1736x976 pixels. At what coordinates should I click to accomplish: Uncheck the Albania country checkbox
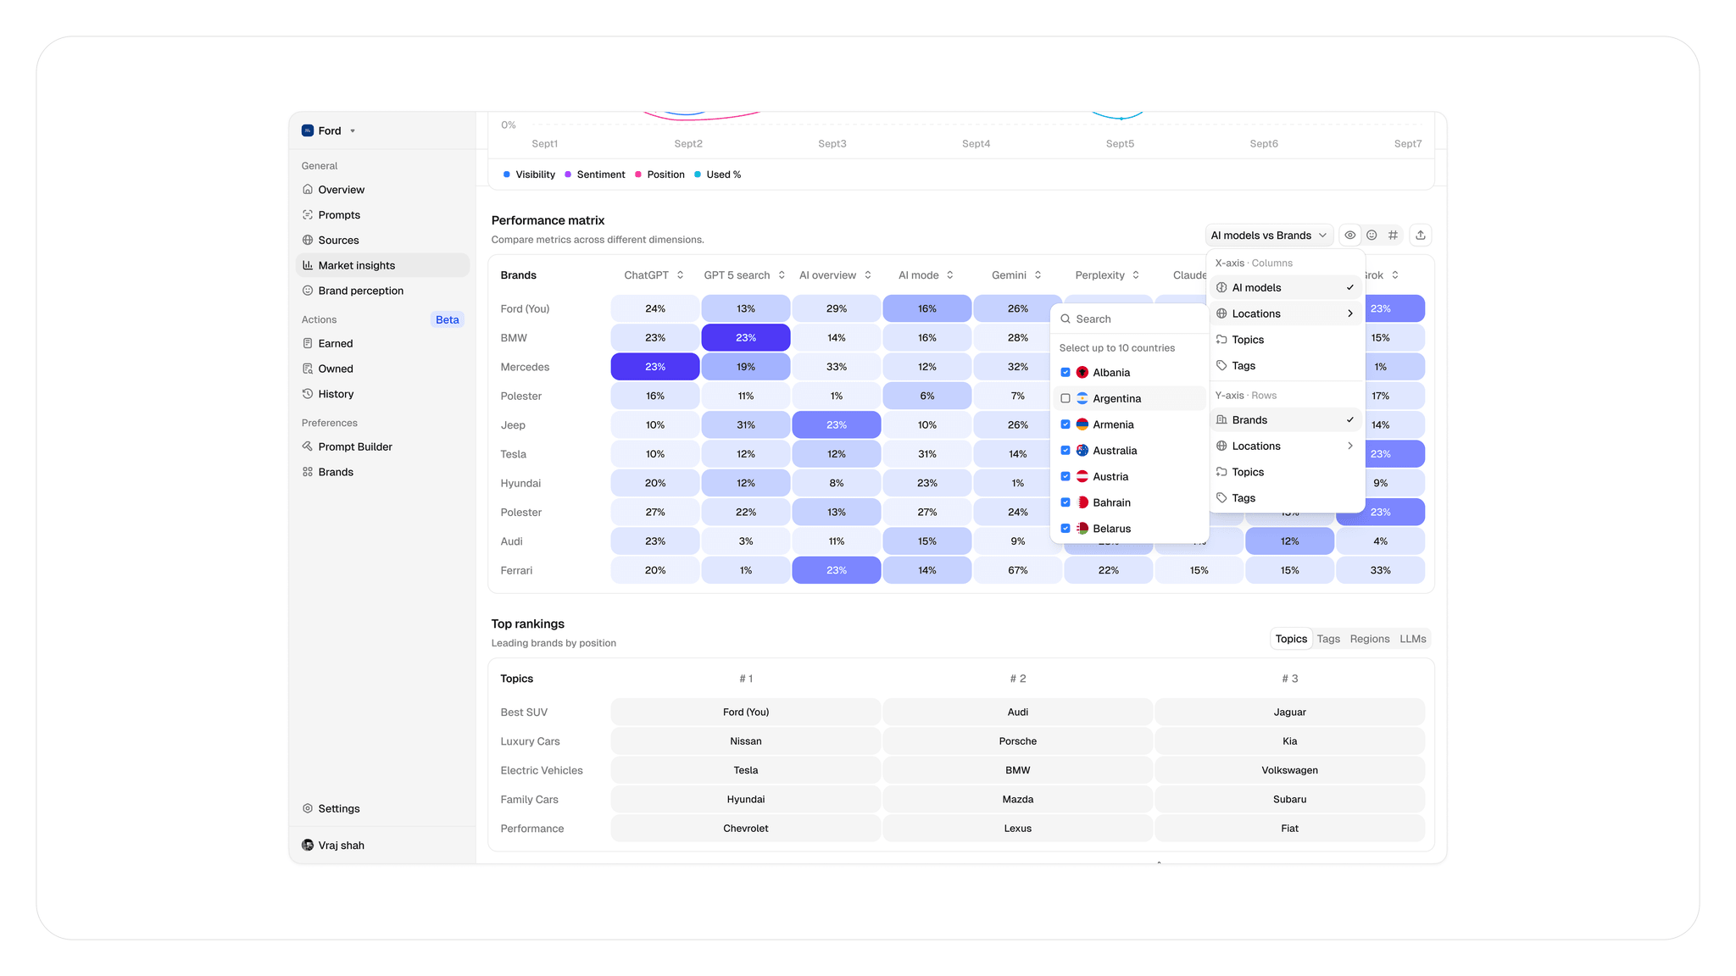[x=1066, y=373]
